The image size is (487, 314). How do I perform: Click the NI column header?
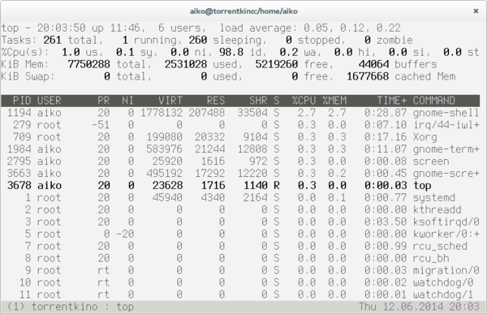coord(127,101)
